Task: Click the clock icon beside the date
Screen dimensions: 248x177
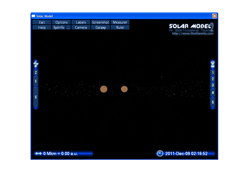Action: (x=160, y=153)
